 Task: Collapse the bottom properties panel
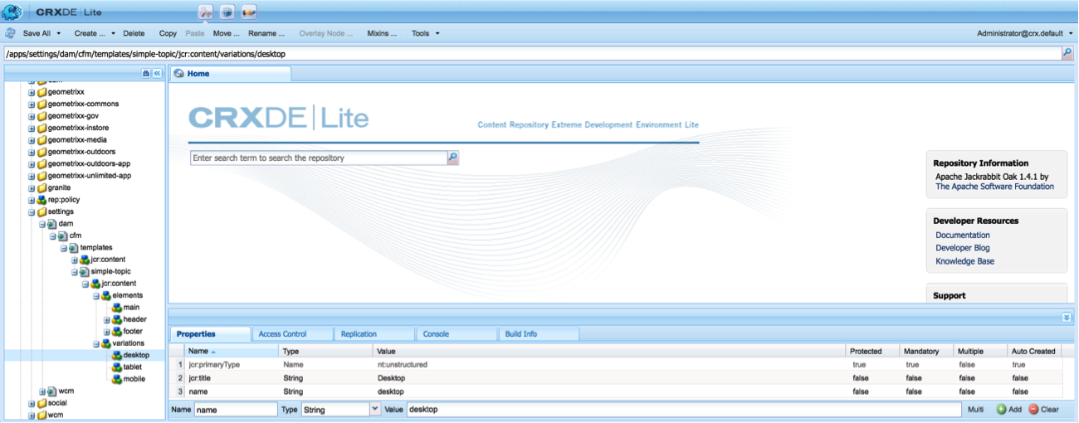[x=1067, y=318]
